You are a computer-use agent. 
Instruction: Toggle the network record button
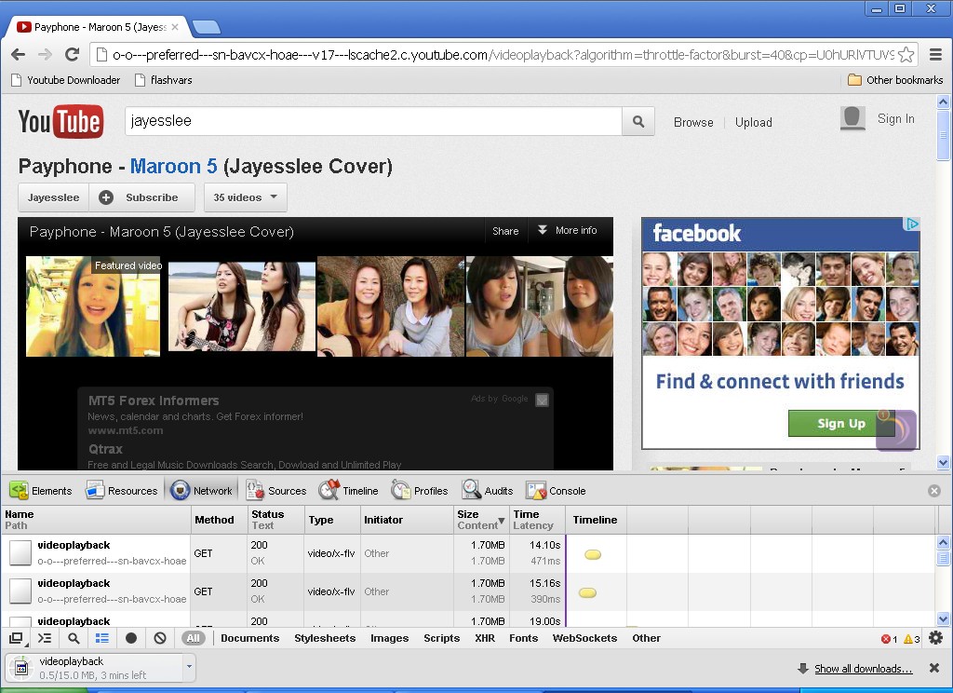click(130, 638)
